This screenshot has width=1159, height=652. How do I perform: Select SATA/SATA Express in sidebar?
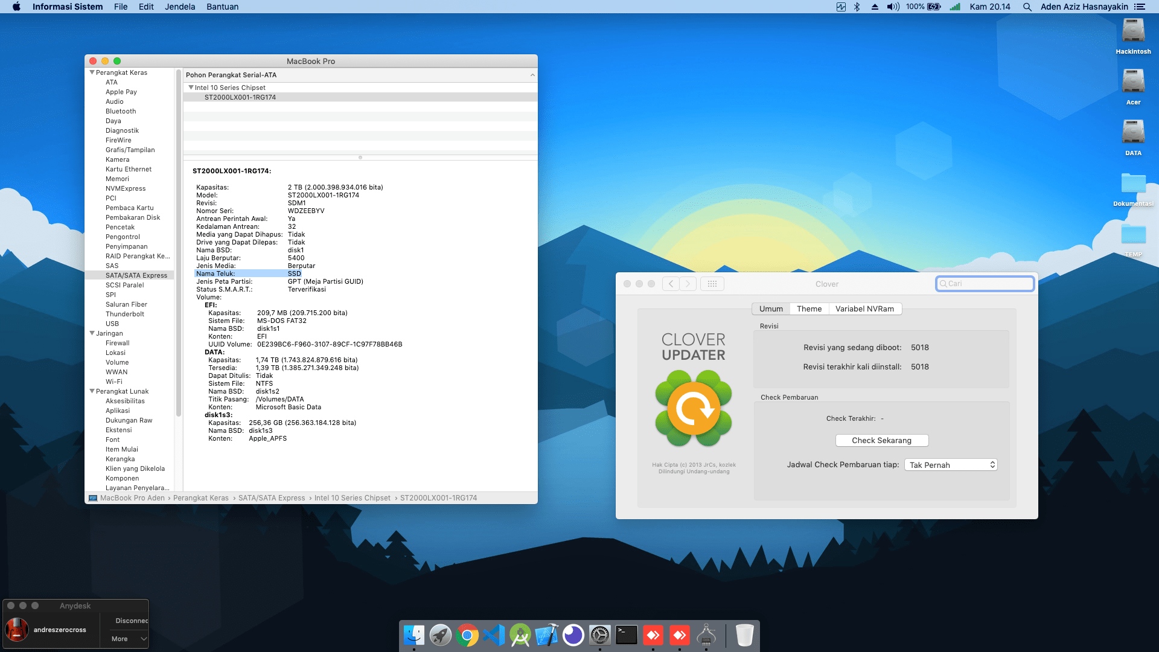[130, 275]
